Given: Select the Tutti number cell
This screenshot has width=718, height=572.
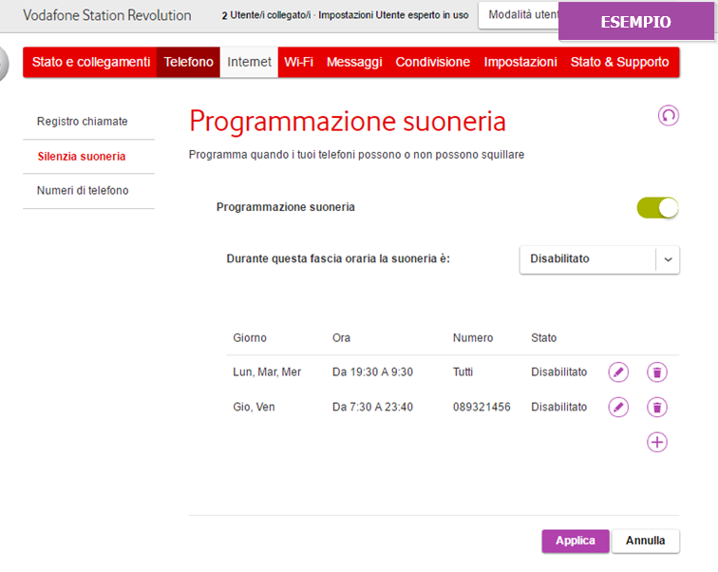Looking at the screenshot, I should (463, 372).
